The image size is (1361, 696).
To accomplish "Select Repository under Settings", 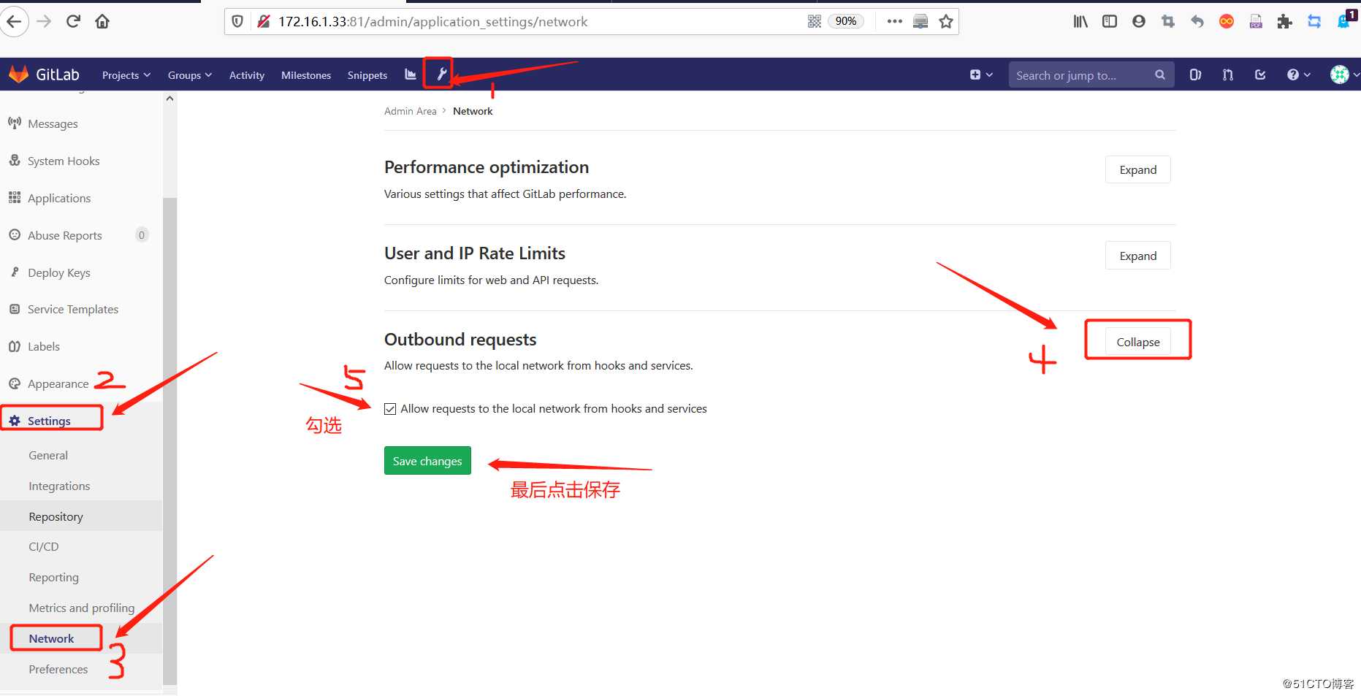I will coord(56,516).
